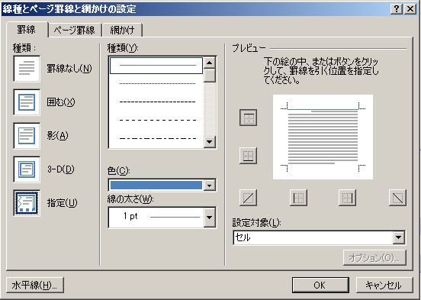421x300 pixels.
Task: Select the dash-dot line style
Action: coord(157,139)
